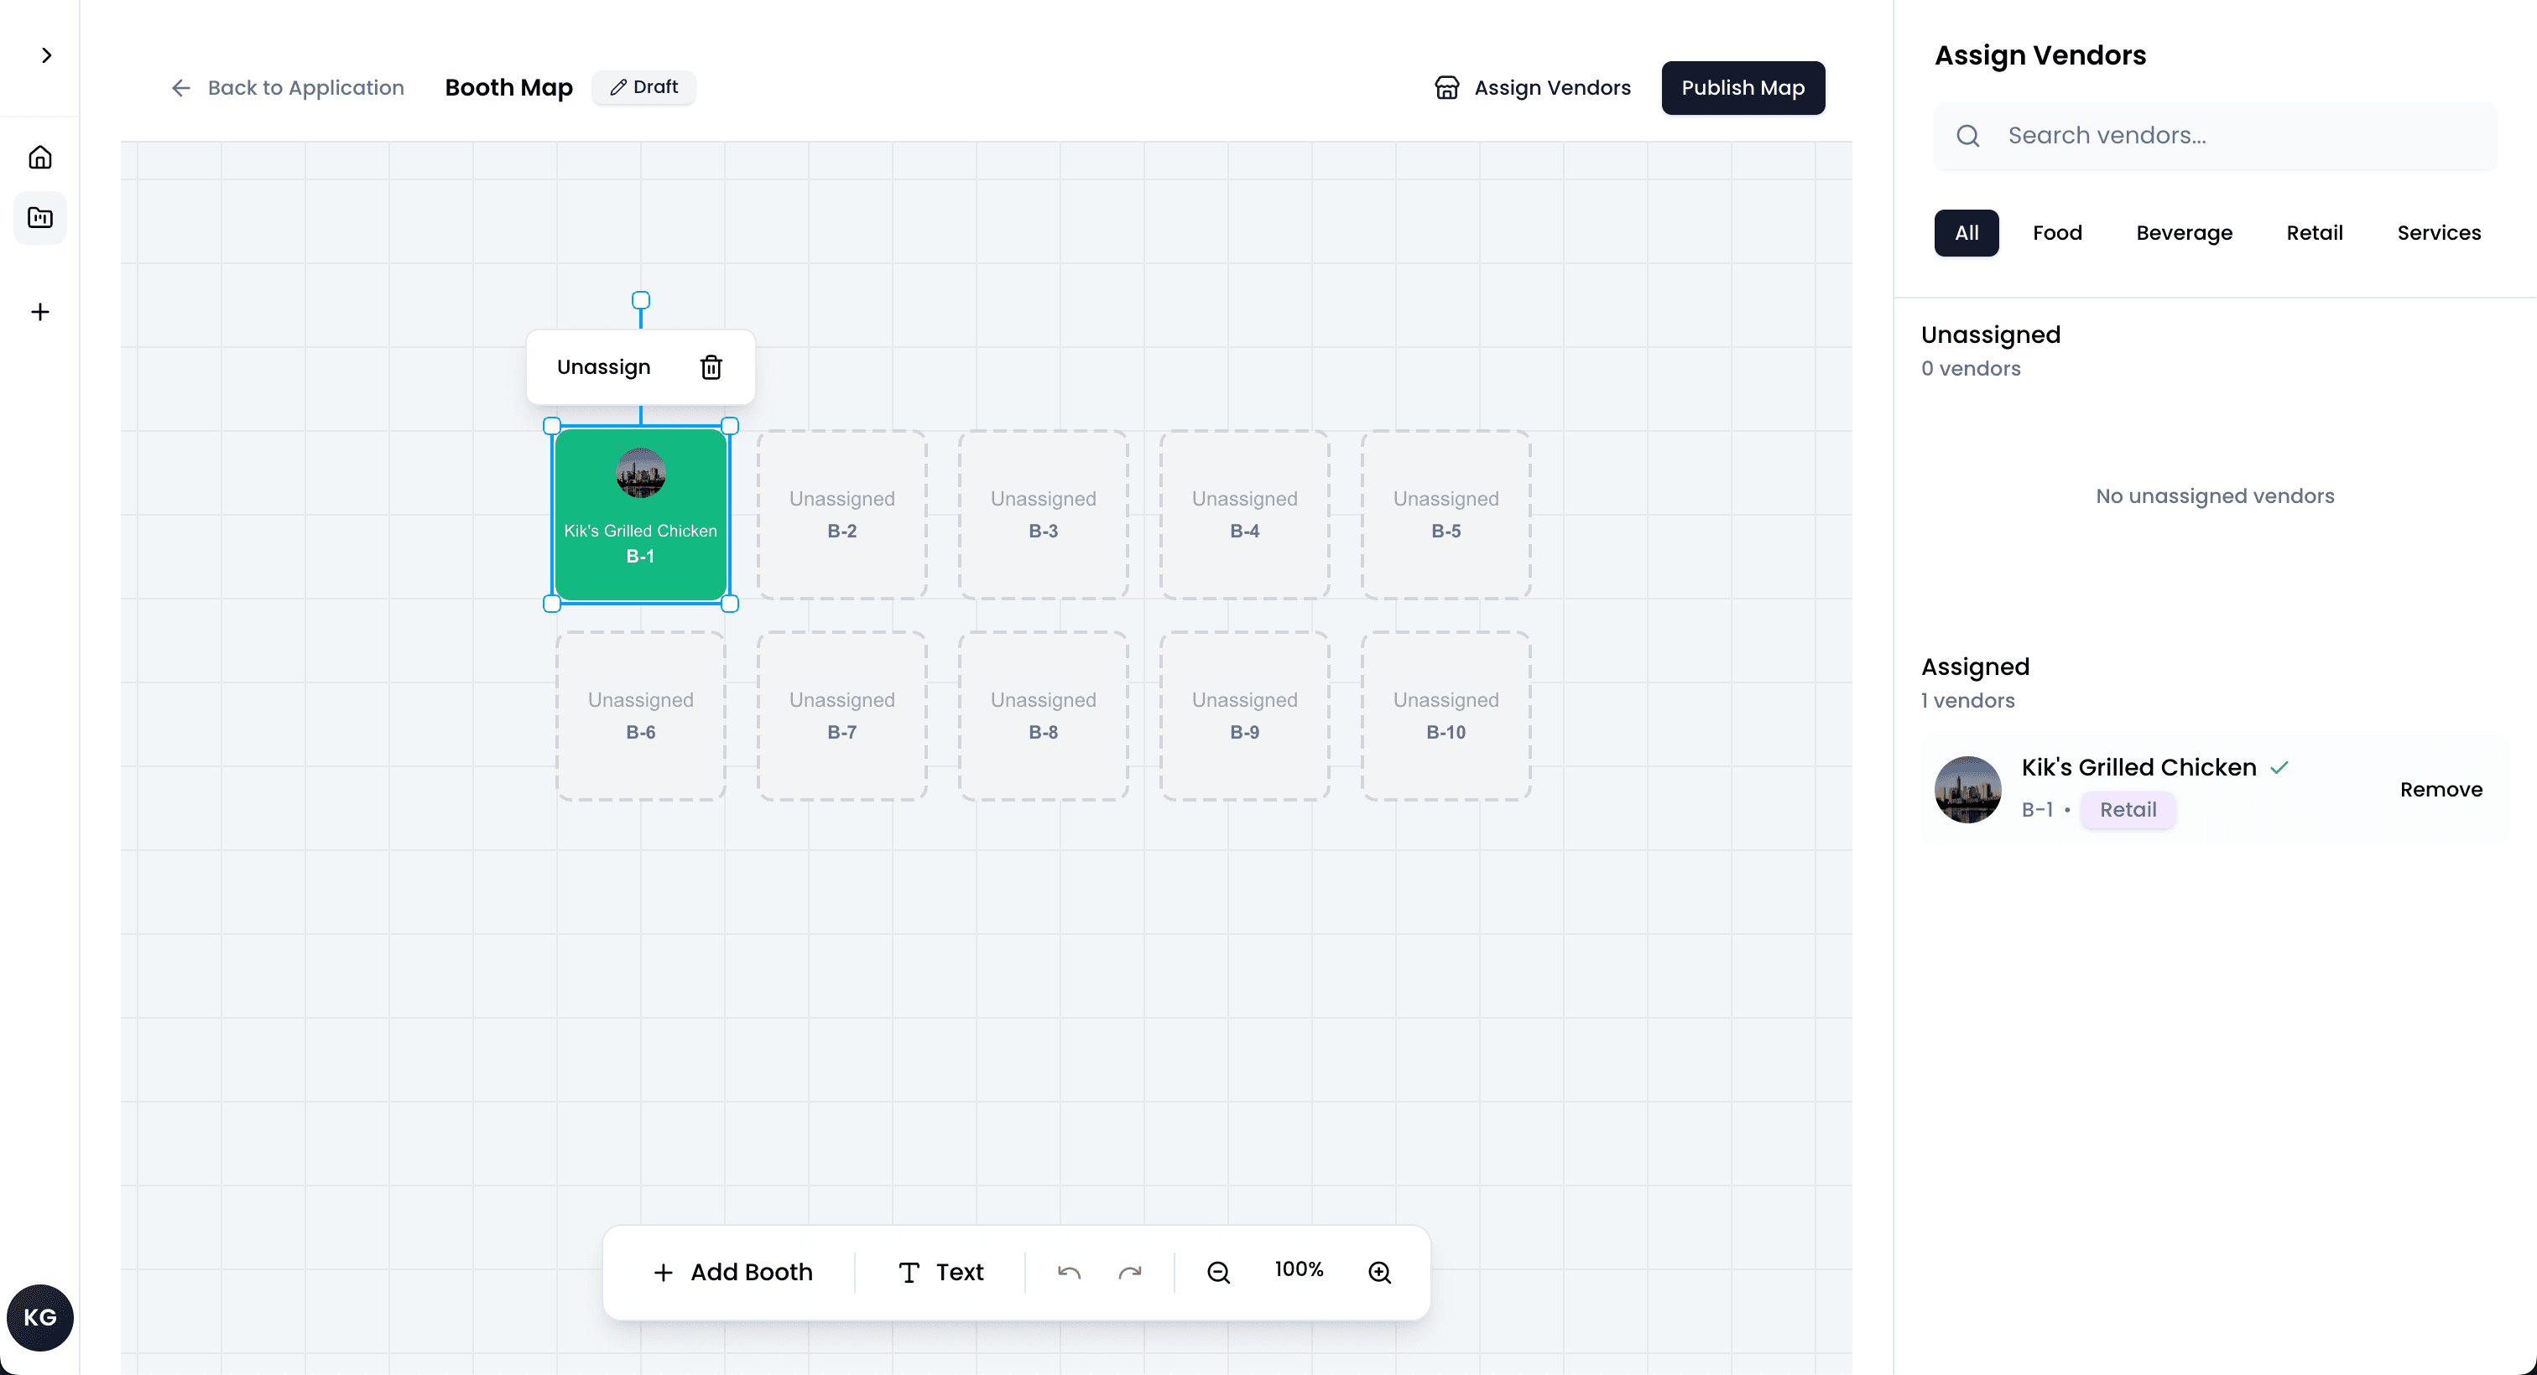Add a new booth from toolbar
This screenshot has height=1375, width=2537.
click(x=732, y=1272)
